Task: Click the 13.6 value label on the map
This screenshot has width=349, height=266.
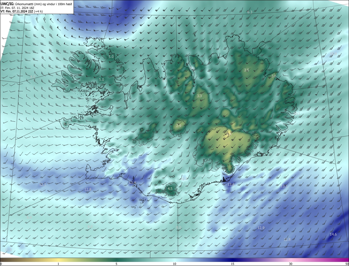Action: tap(231, 184)
